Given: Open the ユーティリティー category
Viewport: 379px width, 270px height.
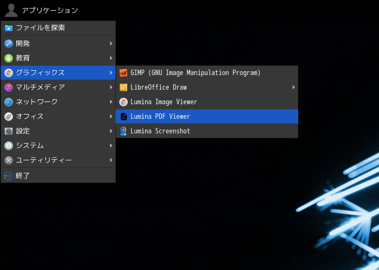Looking at the screenshot, I should [x=58, y=160].
